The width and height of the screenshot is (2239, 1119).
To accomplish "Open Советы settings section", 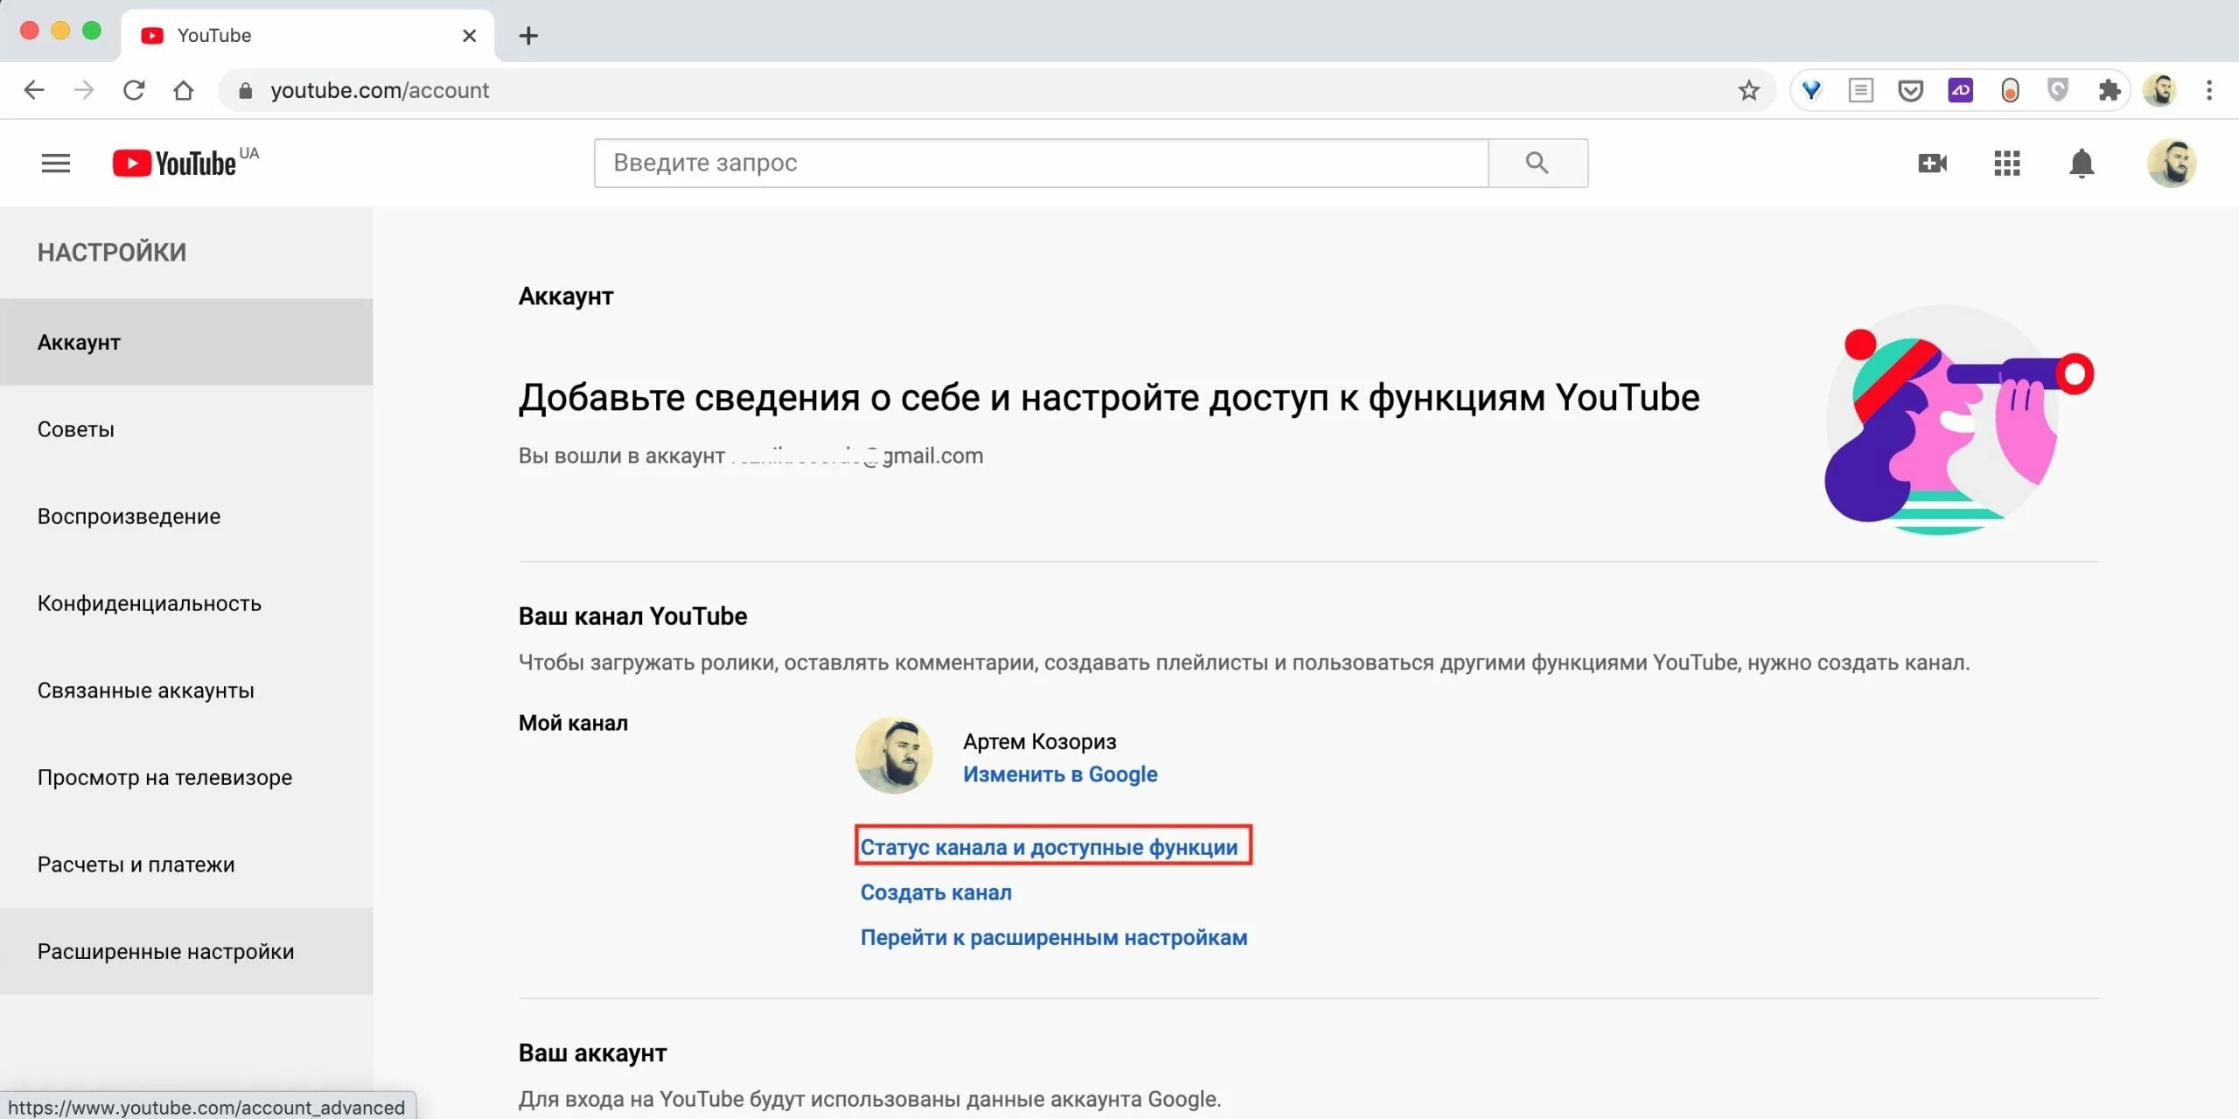I will pyautogui.click(x=186, y=429).
